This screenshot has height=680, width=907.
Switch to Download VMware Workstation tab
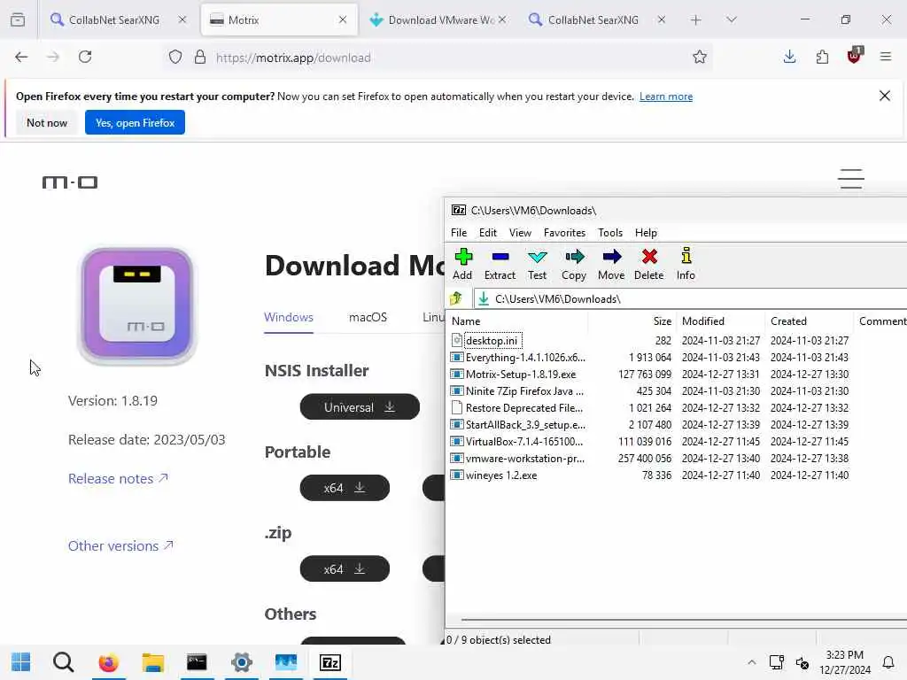click(x=438, y=19)
